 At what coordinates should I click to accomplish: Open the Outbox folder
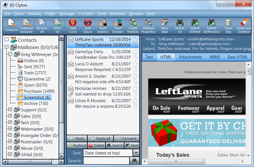point(31,60)
